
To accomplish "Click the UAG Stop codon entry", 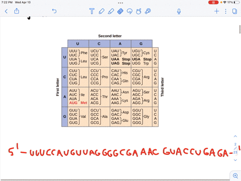I will pos(120,63).
